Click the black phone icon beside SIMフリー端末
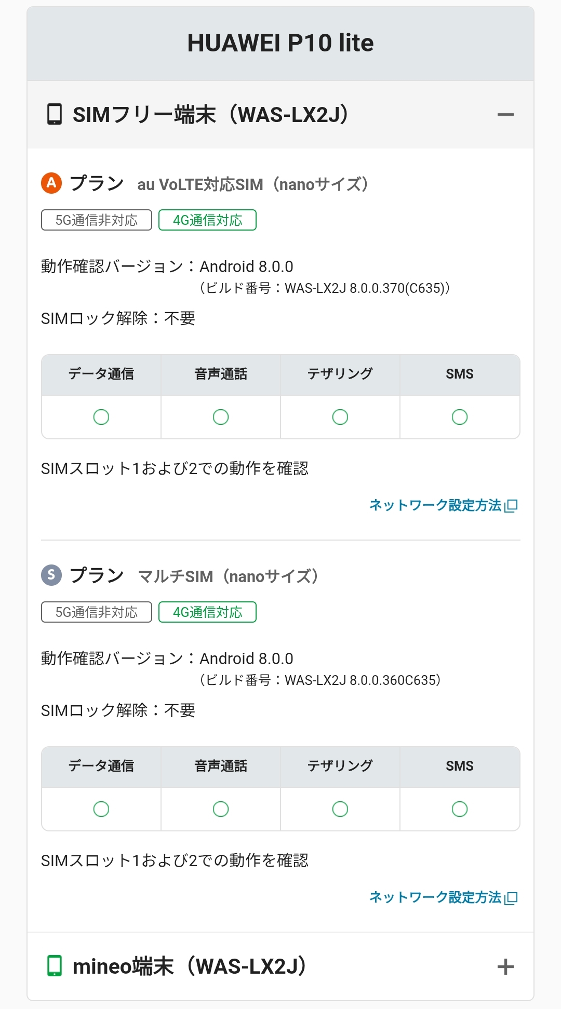This screenshot has height=1009, width=561. click(55, 115)
